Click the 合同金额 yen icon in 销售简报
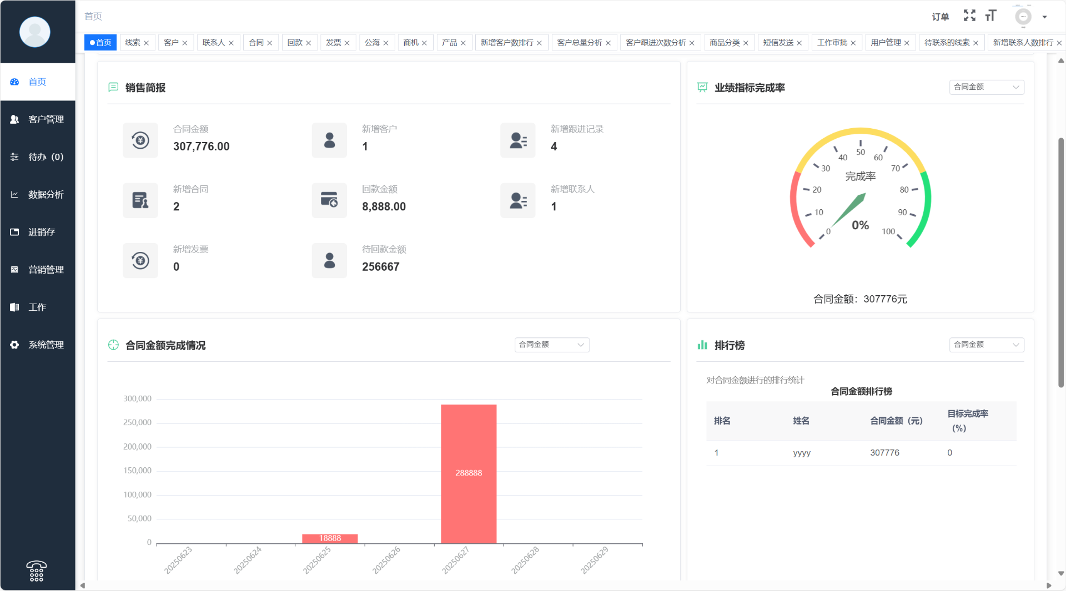 pos(140,140)
